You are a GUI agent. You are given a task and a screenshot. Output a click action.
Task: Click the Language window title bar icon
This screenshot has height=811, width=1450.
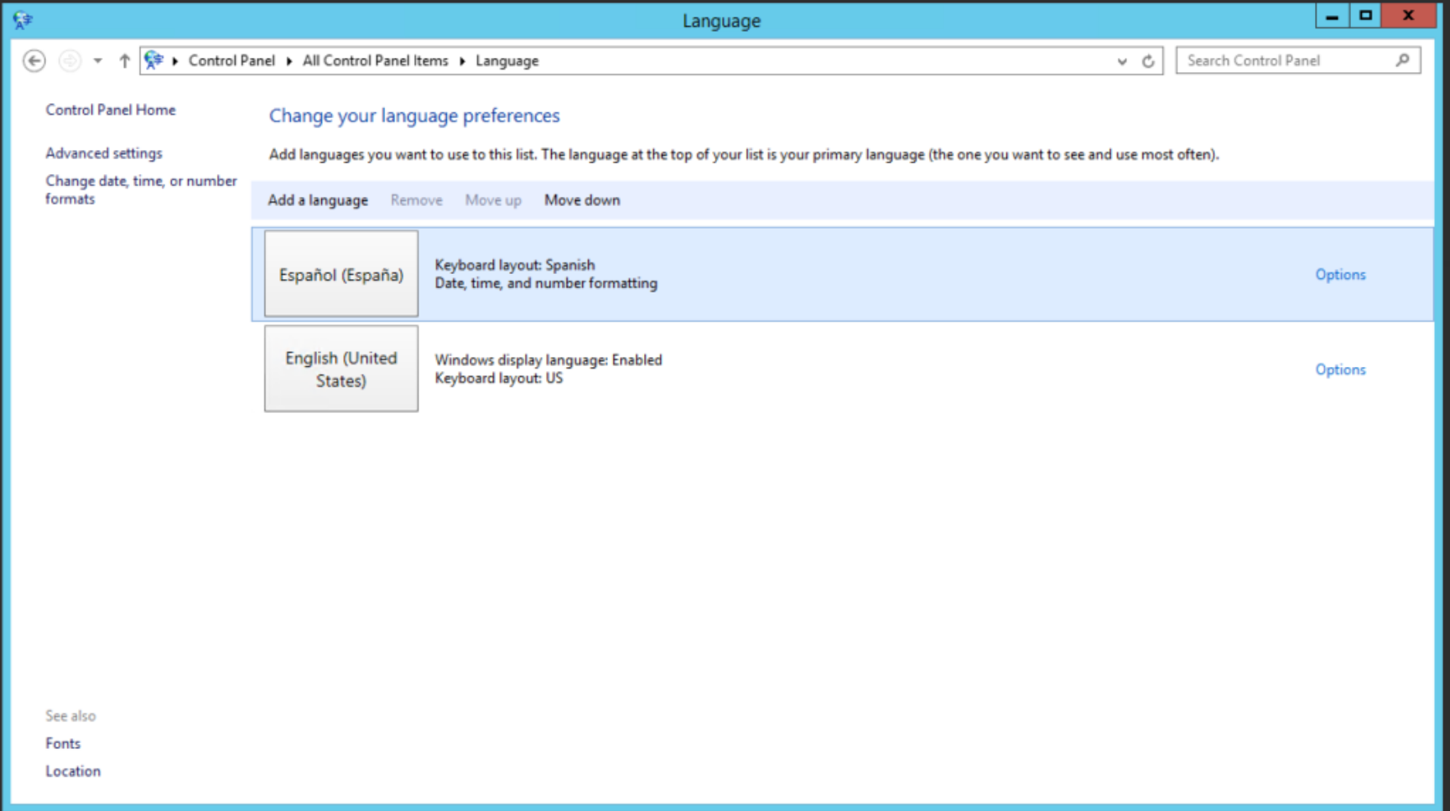coord(21,18)
